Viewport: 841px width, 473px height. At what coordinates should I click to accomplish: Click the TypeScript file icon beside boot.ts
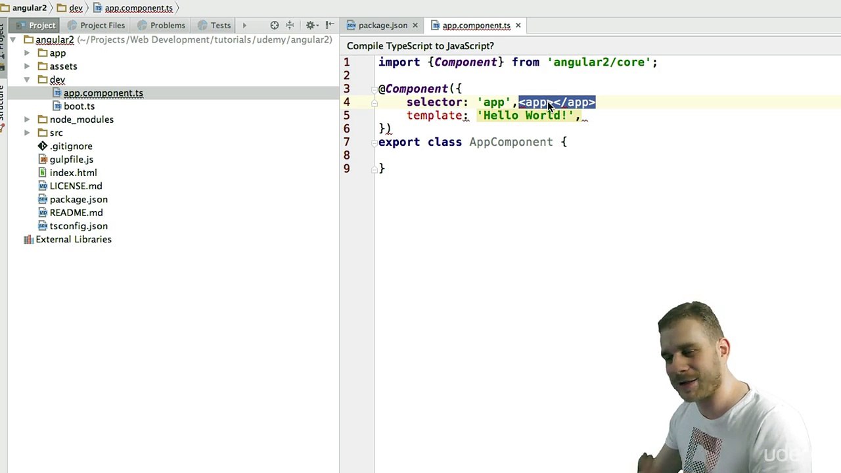coord(57,106)
